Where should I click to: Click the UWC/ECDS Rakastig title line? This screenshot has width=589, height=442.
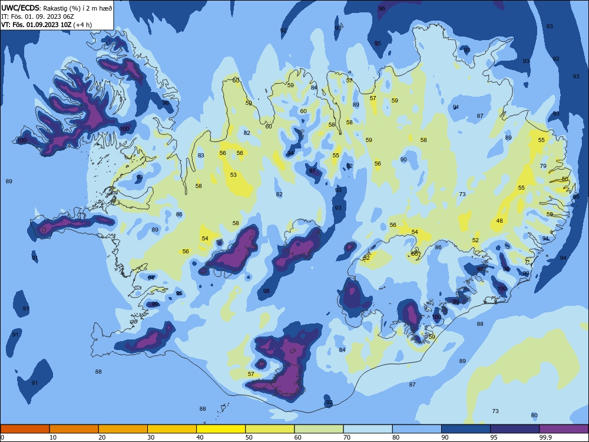[x=57, y=8]
